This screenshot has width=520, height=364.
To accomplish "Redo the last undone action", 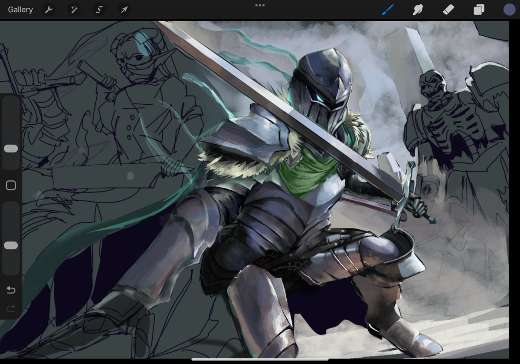I will click(x=11, y=308).
